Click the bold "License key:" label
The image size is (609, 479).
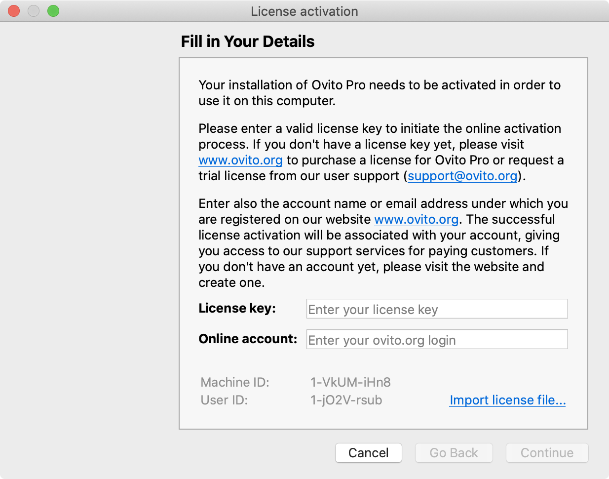pyautogui.click(x=237, y=309)
